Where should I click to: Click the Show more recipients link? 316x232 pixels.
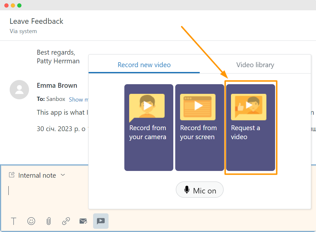point(79,99)
